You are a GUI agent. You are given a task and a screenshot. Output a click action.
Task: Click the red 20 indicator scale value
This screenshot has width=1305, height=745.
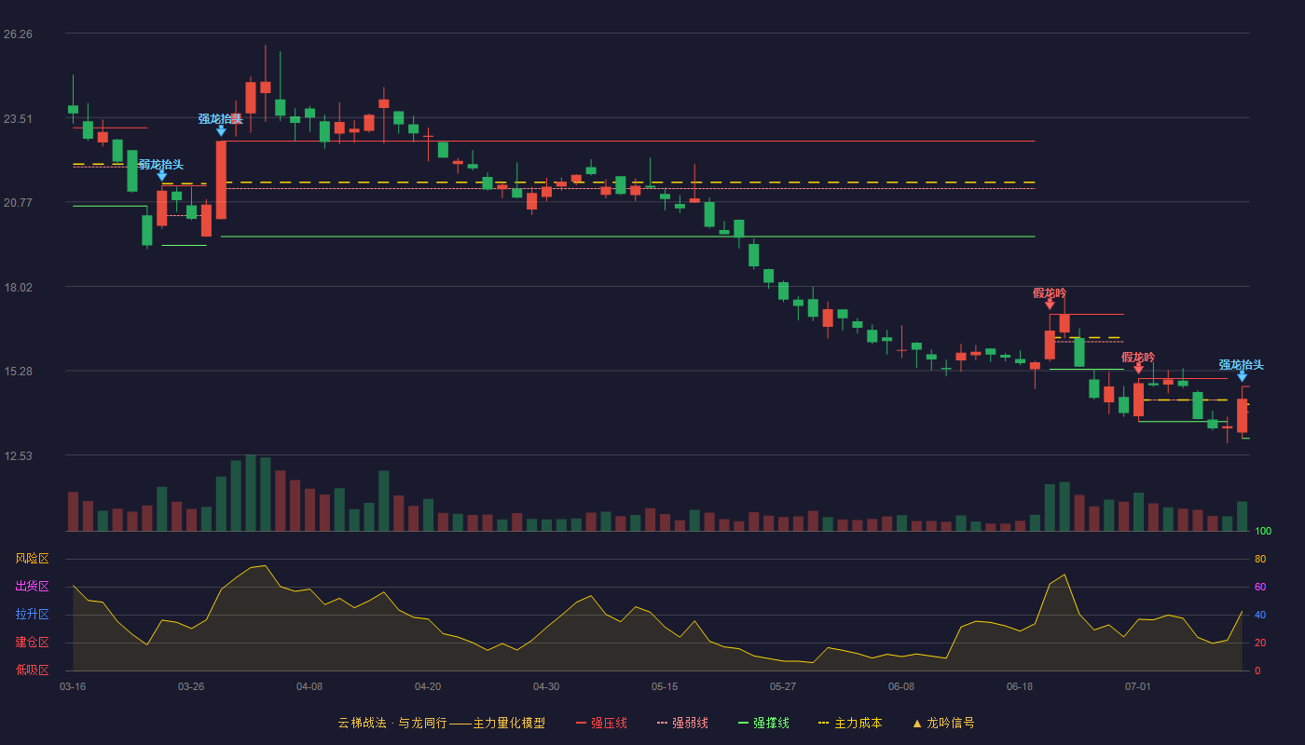(1260, 643)
